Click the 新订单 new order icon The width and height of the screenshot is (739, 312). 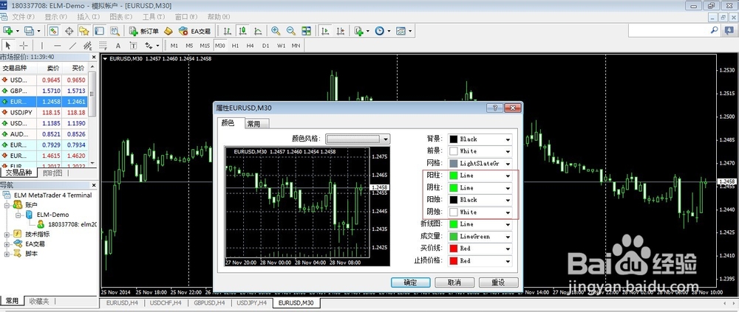[143, 31]
